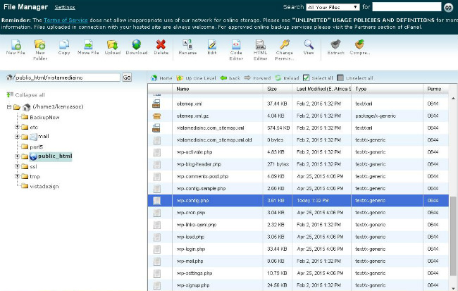
Task: Click the Download toolbar icon
Action: tap(137, 46)
